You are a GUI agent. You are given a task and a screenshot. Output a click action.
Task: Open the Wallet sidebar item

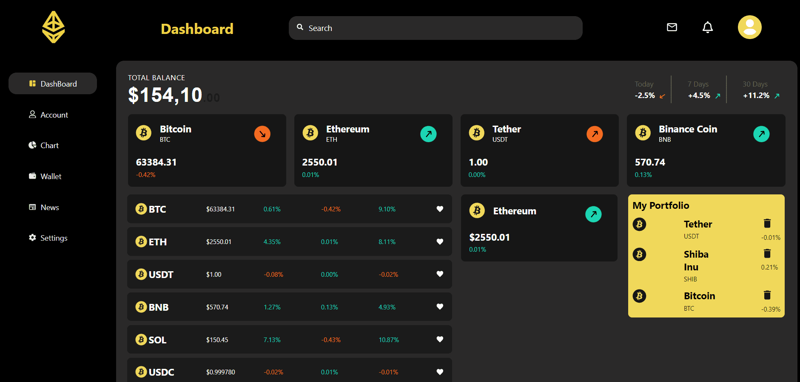(45, 176)
